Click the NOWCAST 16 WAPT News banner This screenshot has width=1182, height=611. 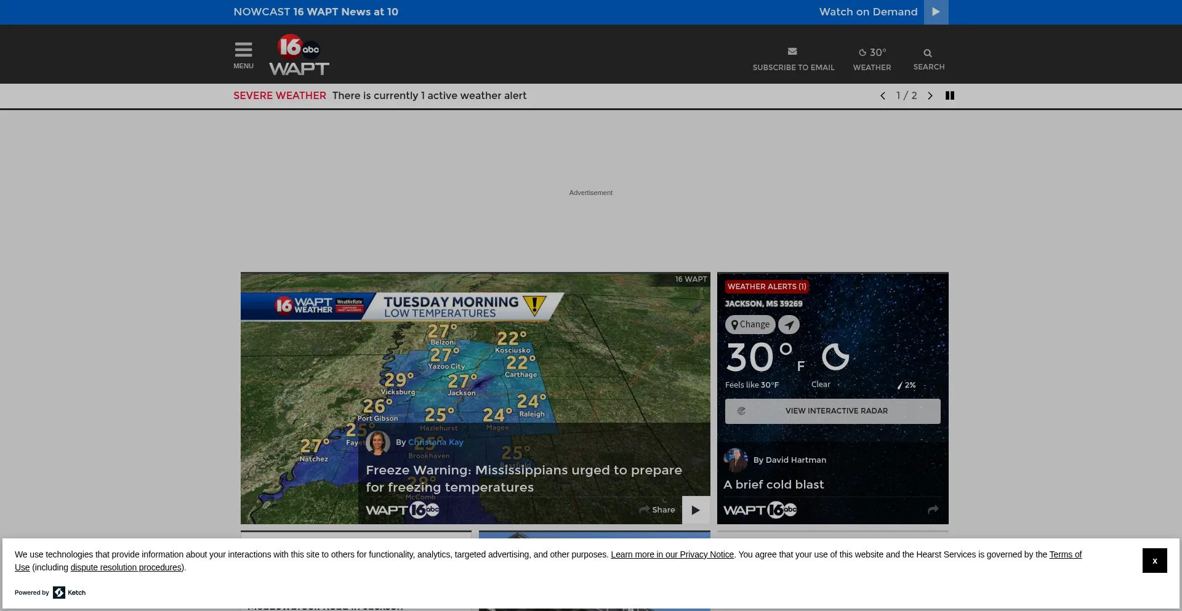click(x=316, y=12)
